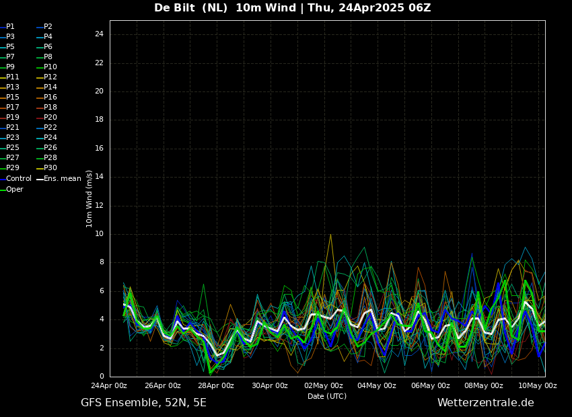The width and height of the screenshot is (572, 417).
Task: Click the P30 legend entry
Action: click(50, 168)
